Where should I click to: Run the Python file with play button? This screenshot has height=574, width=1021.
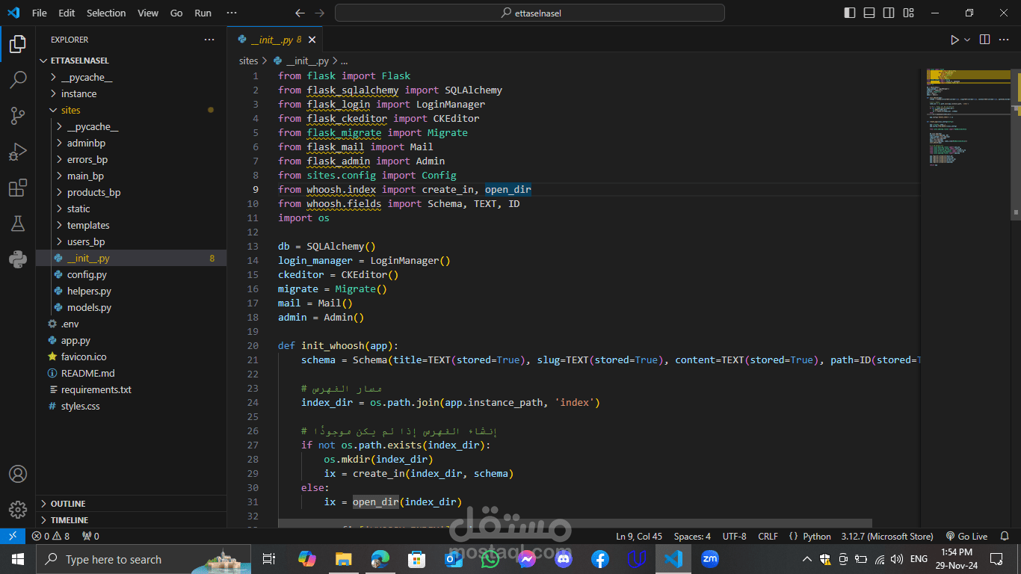(954, 40)
